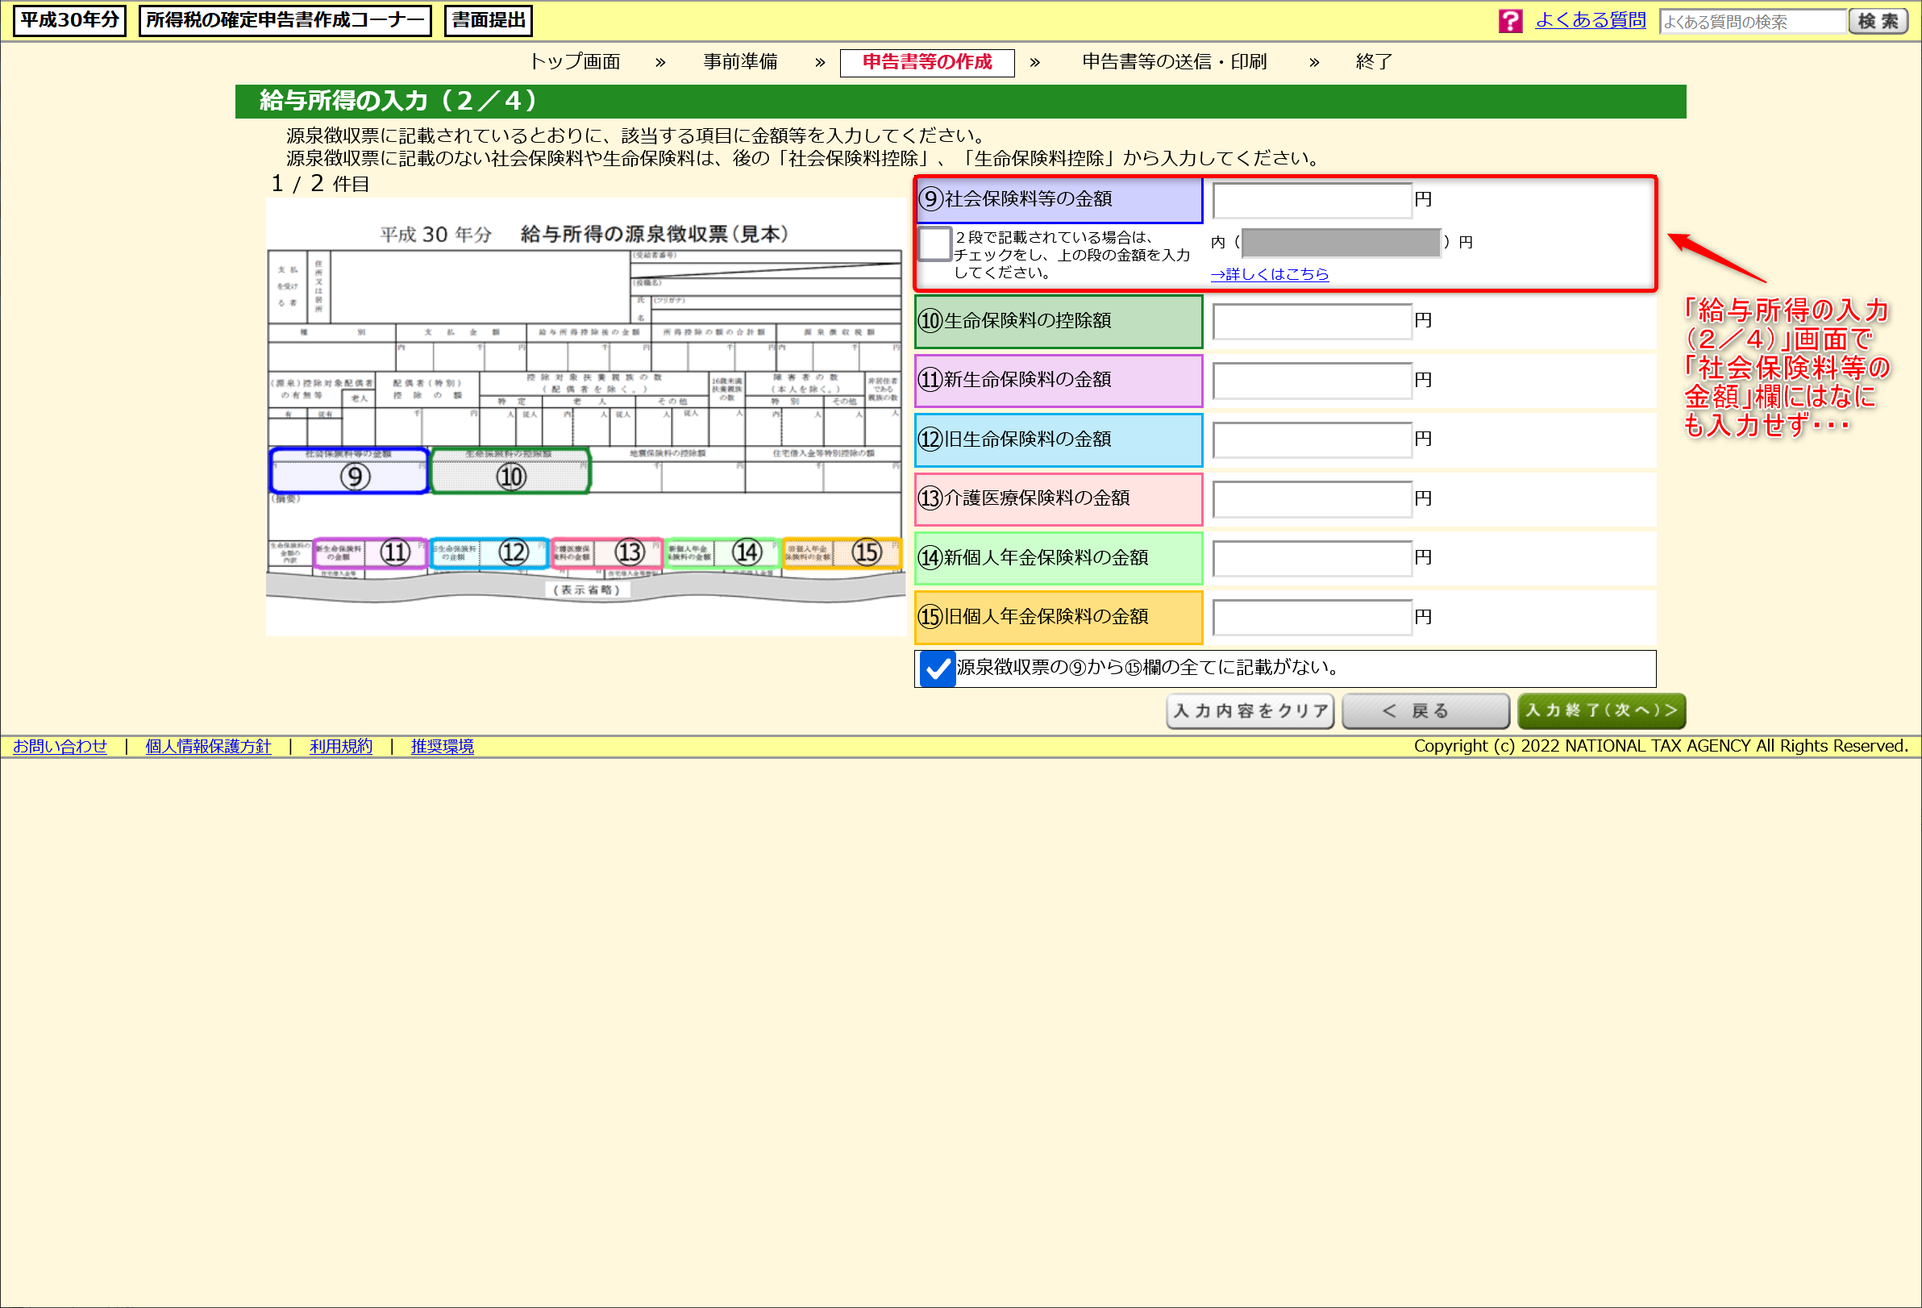The image size is (1922, 1308).
Task: Uncheck 源泉徴収票の⑨から⑮欄の全てに記載がない checkbox
Action: coord(937,669)
